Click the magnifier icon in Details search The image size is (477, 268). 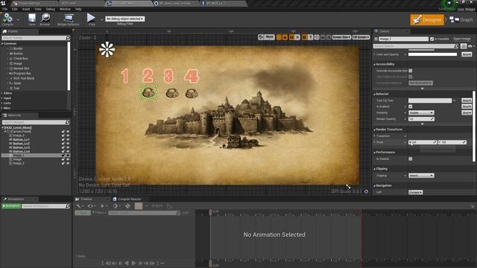pyautogui.click(x=456, y=46)
